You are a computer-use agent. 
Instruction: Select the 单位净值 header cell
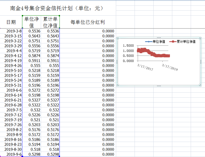(31, 22)
